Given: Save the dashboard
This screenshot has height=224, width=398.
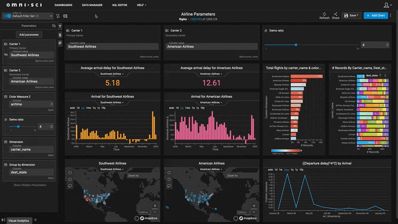Looking at the screenshot, I should (x=351, y=15).
